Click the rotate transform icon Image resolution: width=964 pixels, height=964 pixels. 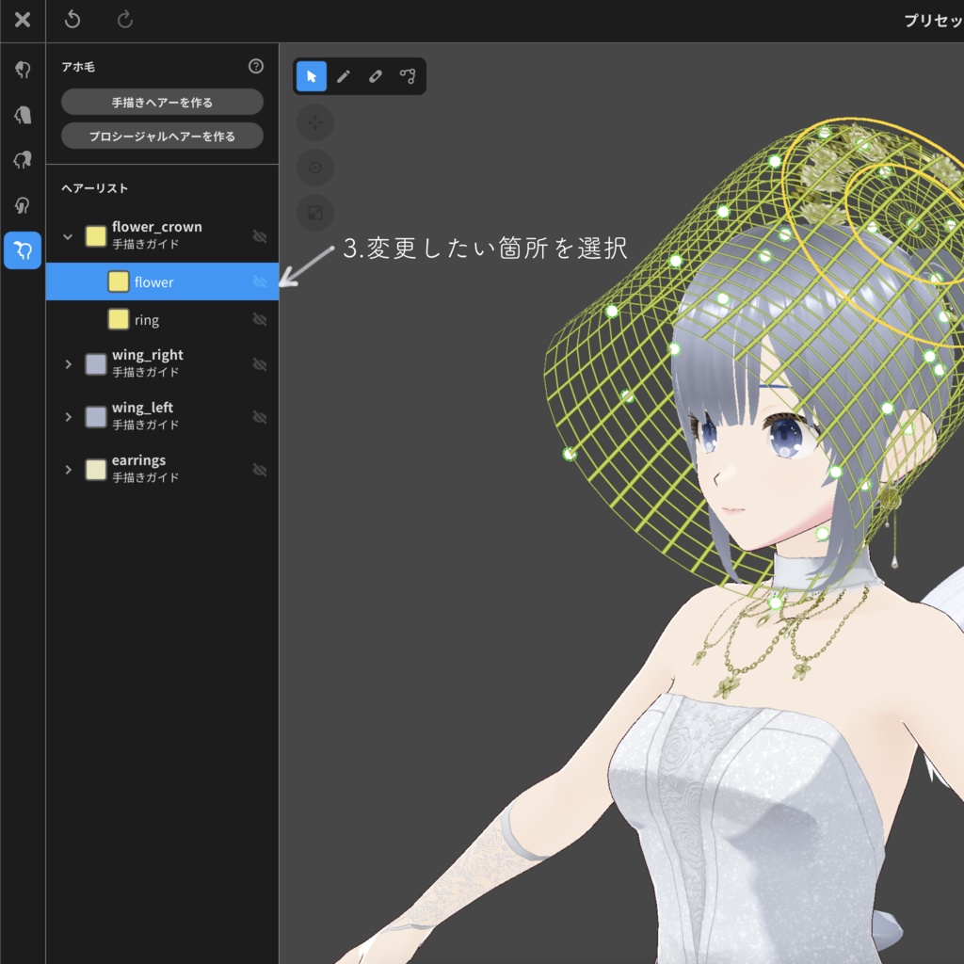click(315, 168)
